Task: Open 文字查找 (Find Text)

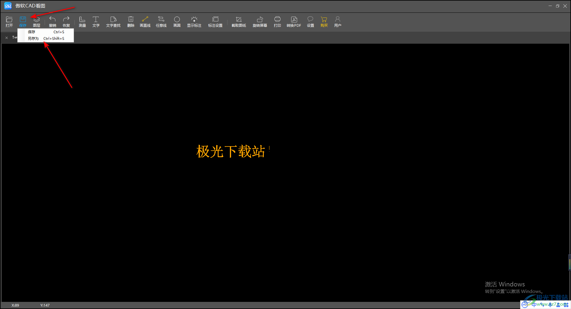Action: 113,21
